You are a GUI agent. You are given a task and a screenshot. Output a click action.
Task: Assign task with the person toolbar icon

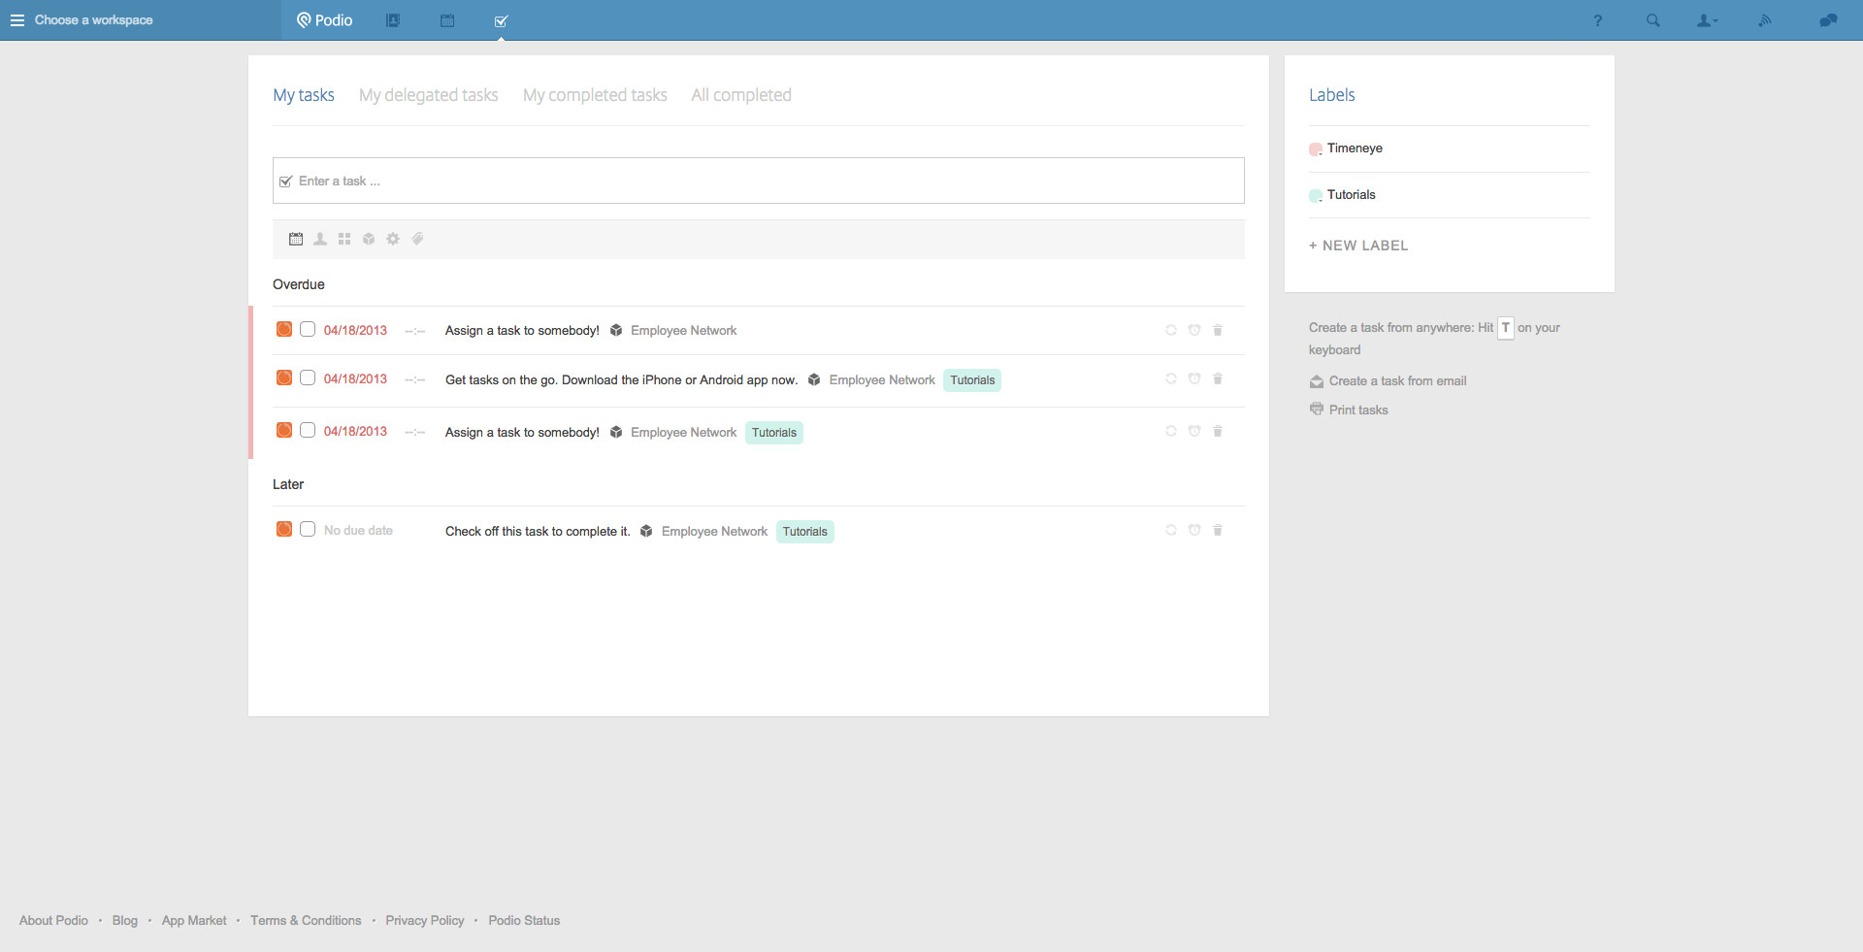pos(320,239)
